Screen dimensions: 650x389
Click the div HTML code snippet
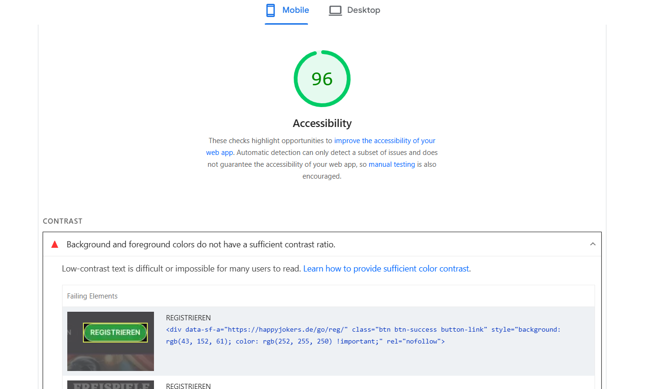point(363,335)
